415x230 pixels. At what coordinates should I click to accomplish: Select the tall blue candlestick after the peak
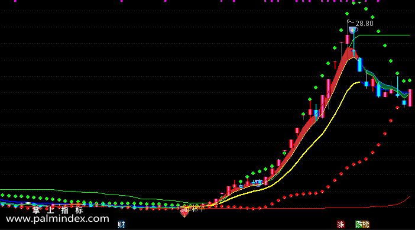tap(359, 65)
